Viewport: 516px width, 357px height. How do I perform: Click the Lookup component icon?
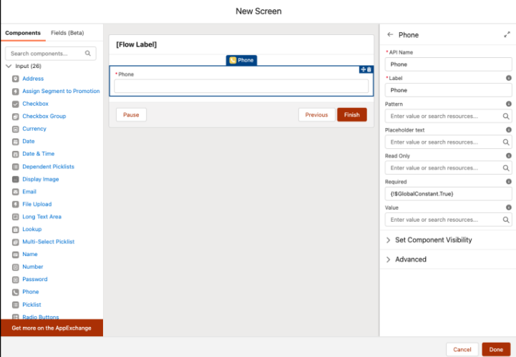[x=16, y=230]
